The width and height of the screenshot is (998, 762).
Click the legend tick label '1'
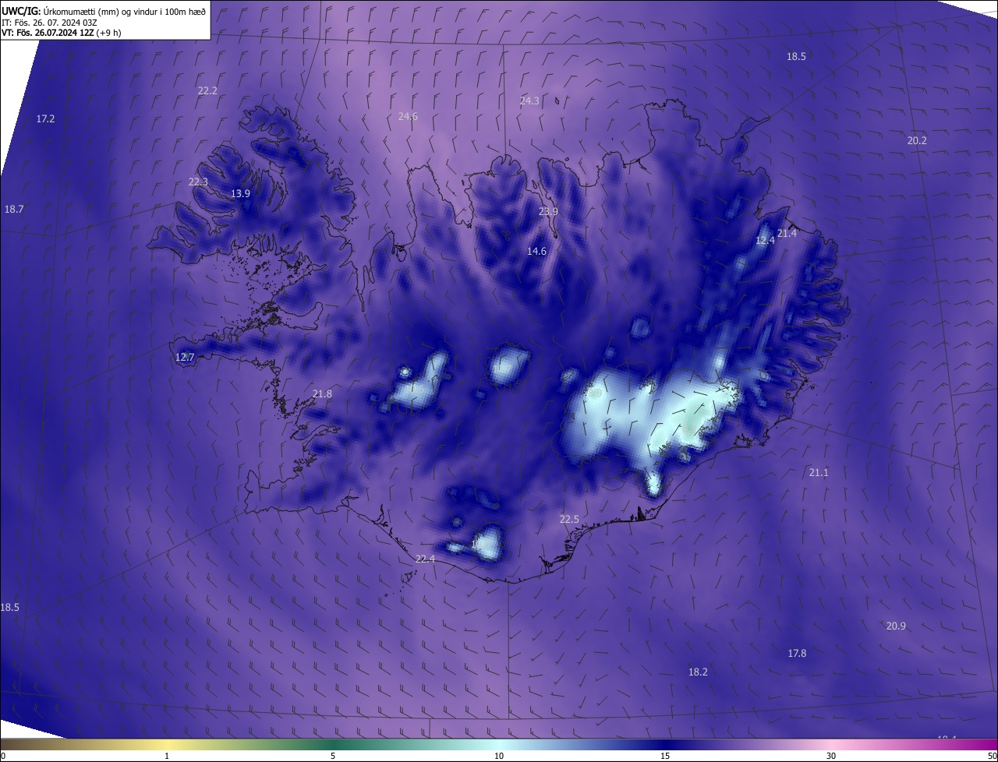(167, 756)
